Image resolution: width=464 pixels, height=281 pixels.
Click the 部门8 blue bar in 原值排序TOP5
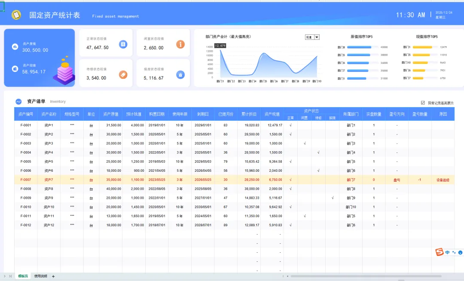[359, 47]
